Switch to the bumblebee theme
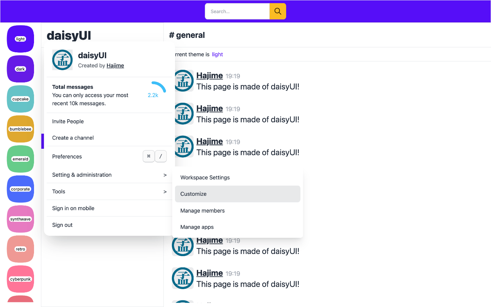Image resolution: width=491 pixels, height=307 pixels. pos(20,129)
